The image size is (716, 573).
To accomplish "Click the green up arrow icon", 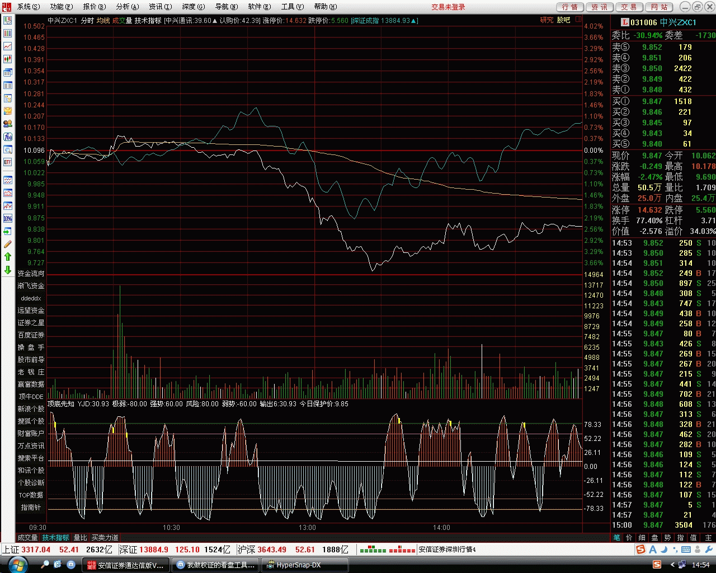I will (8, 257).
